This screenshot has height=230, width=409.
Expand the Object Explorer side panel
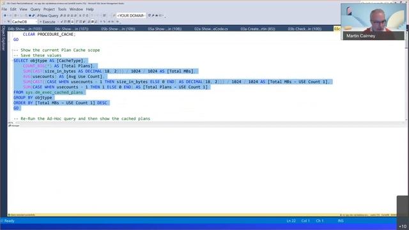tap(3, 38)
